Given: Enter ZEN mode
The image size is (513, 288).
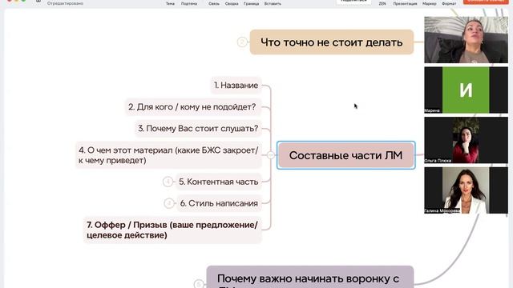Looking at the screenshot, I should 382,3.
